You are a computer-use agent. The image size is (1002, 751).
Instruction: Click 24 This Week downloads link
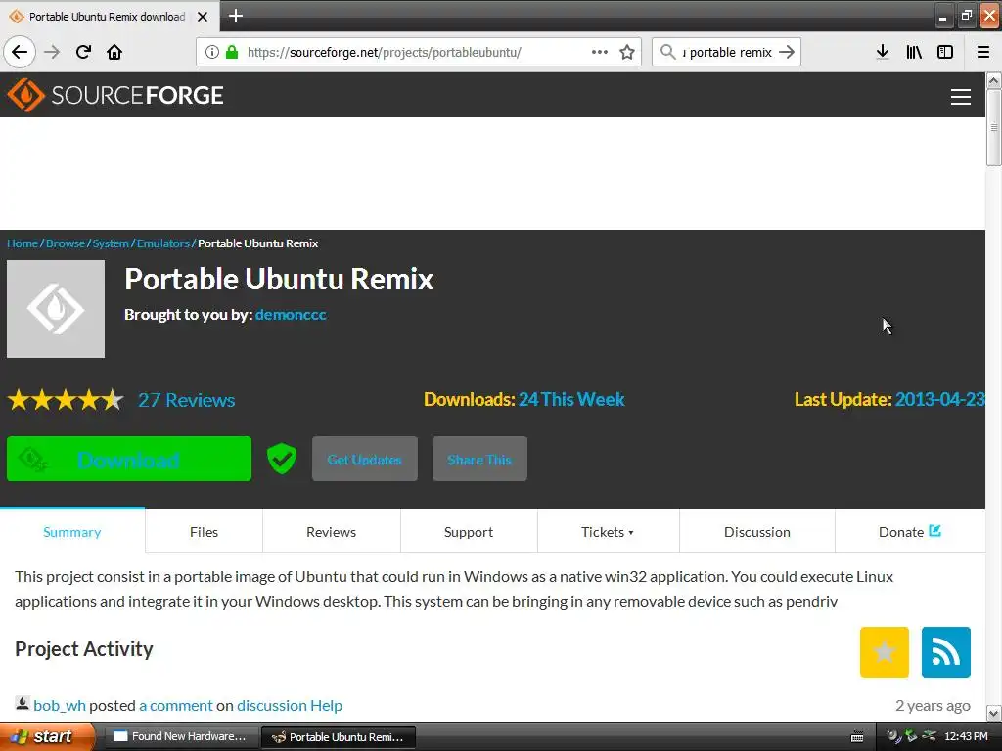pos(571,399)
